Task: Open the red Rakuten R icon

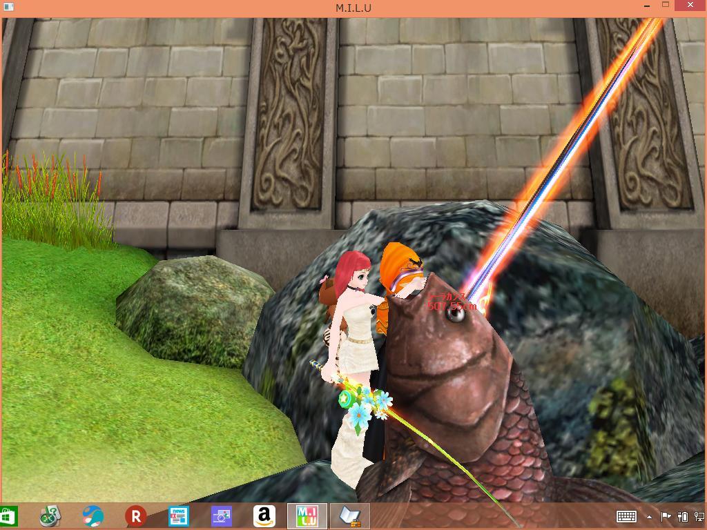Action: point(135,516)
